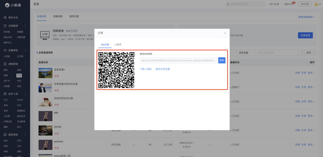Open 电脑端 in the sidebar
Viewport: 323px width, 157px height.
coord(20,32)
